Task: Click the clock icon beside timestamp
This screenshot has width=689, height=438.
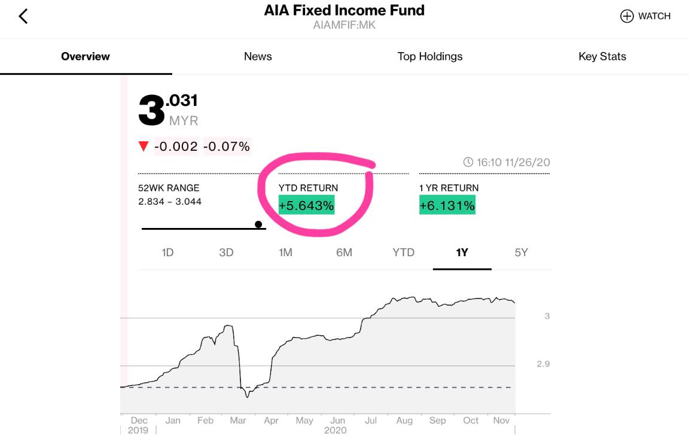Action: [x=468, y=162]
